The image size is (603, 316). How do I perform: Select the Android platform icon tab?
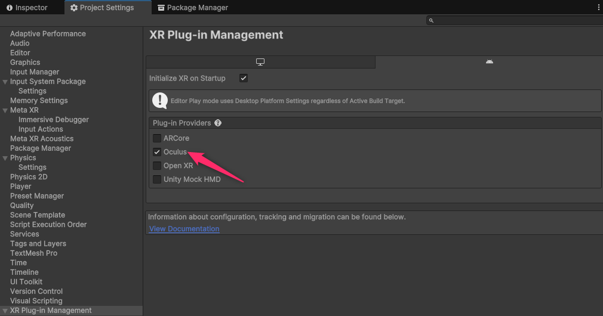coord(489,62)
